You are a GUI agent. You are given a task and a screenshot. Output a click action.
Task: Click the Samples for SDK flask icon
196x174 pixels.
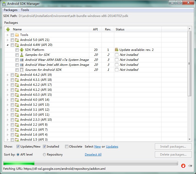click(x=22, y=55)
